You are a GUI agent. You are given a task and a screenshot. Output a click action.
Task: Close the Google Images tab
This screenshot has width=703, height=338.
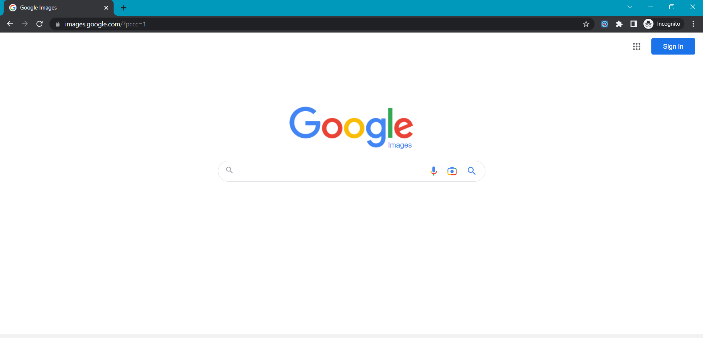click(106, 8)
